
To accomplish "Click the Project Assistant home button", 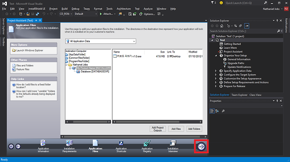I will (x=11, y=146).
